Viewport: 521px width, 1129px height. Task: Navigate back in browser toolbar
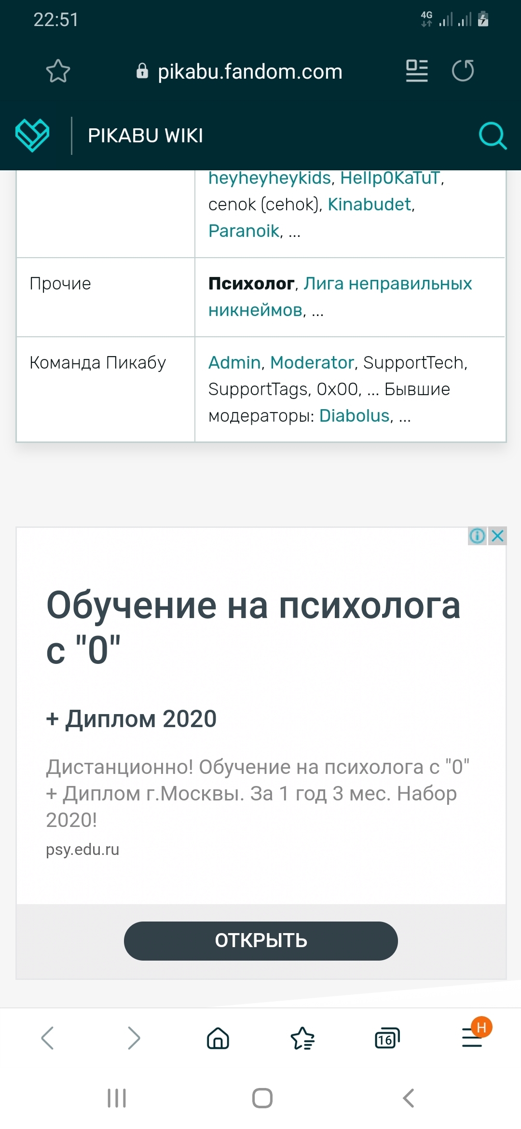click(47, 1038)
